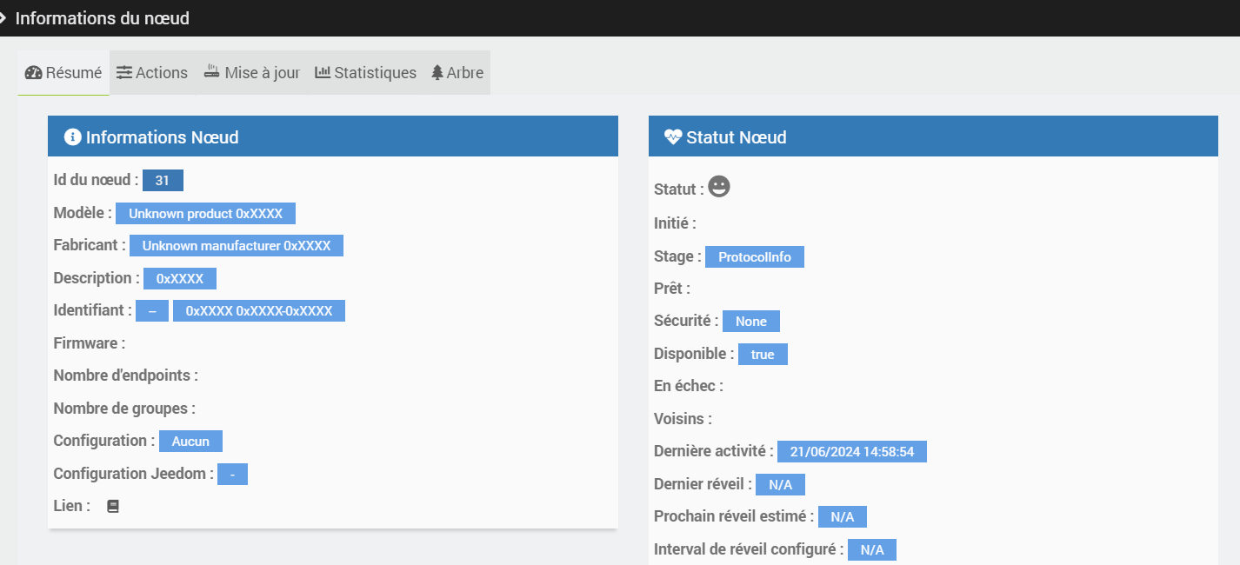Click the Aucun configuration badge
The height and width of the screenshot is (565, 1240).
190,441
